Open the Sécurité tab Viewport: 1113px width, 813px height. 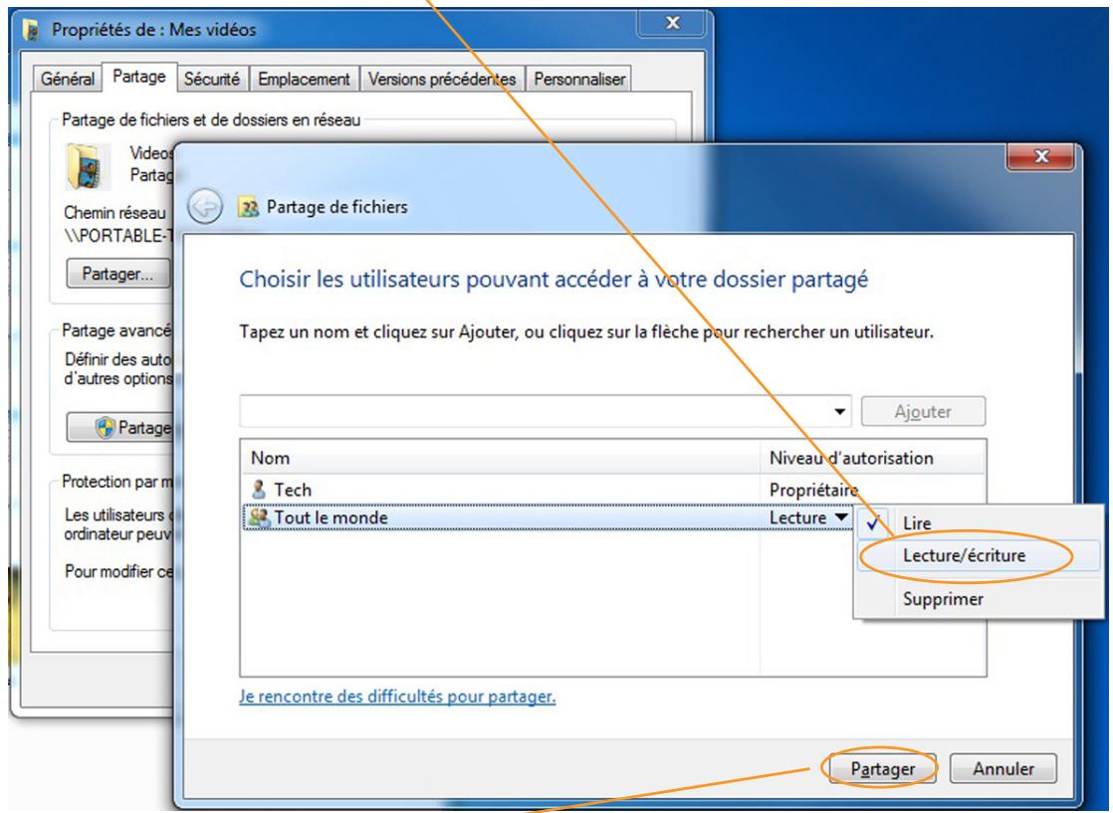point(211,79)
